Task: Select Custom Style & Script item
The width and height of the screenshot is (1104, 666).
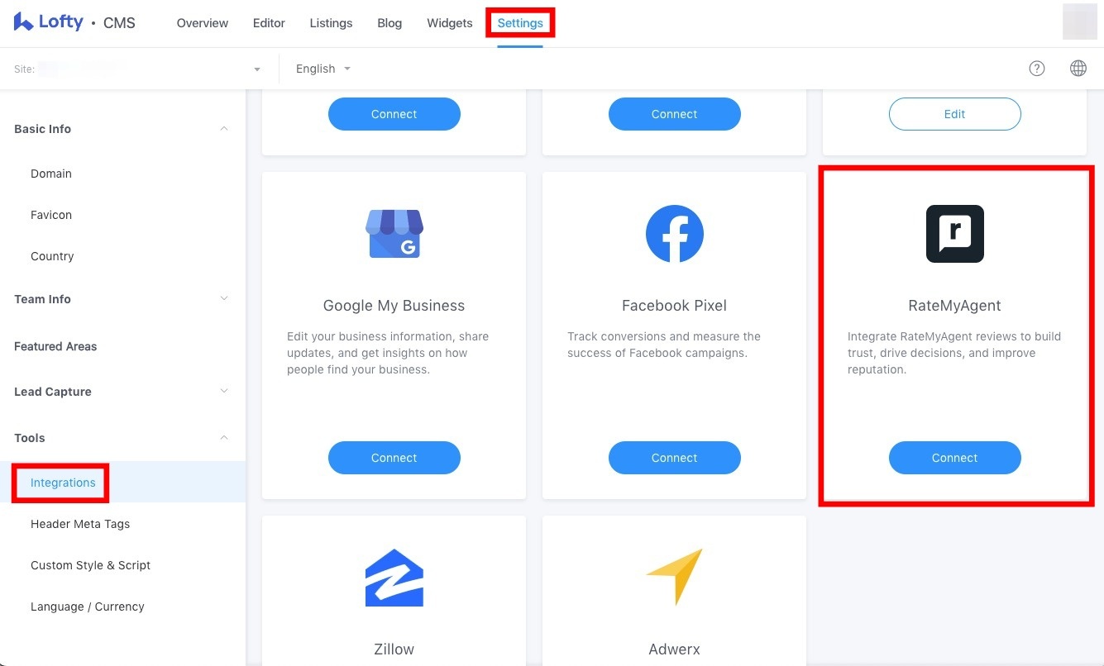Action: (91, 565)
